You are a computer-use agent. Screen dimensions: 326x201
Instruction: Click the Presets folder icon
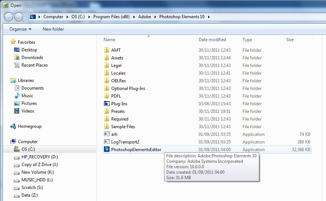(106, 111)
